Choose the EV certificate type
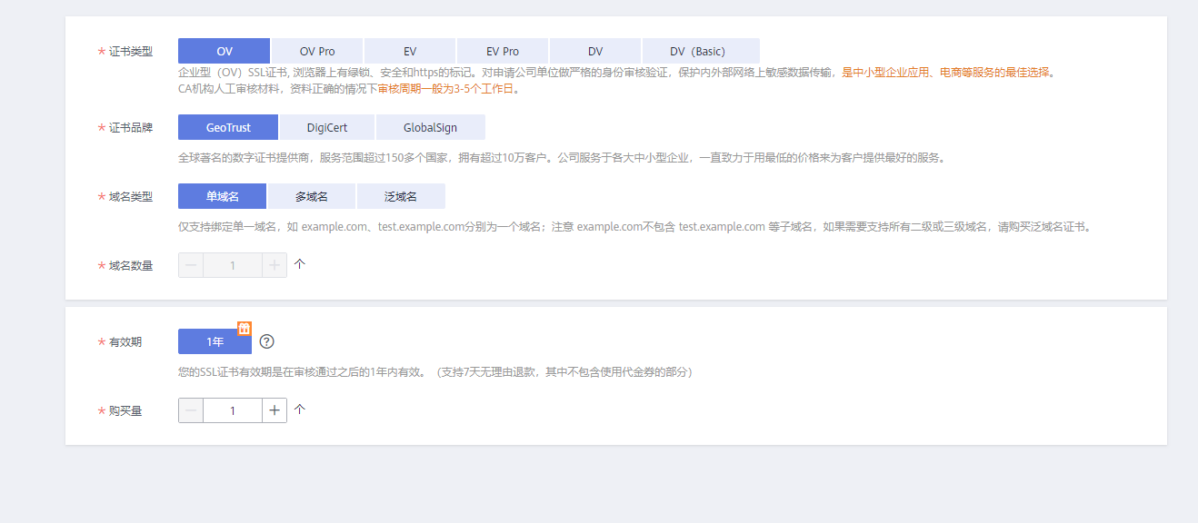1198x523 pixels. (410, 51)
